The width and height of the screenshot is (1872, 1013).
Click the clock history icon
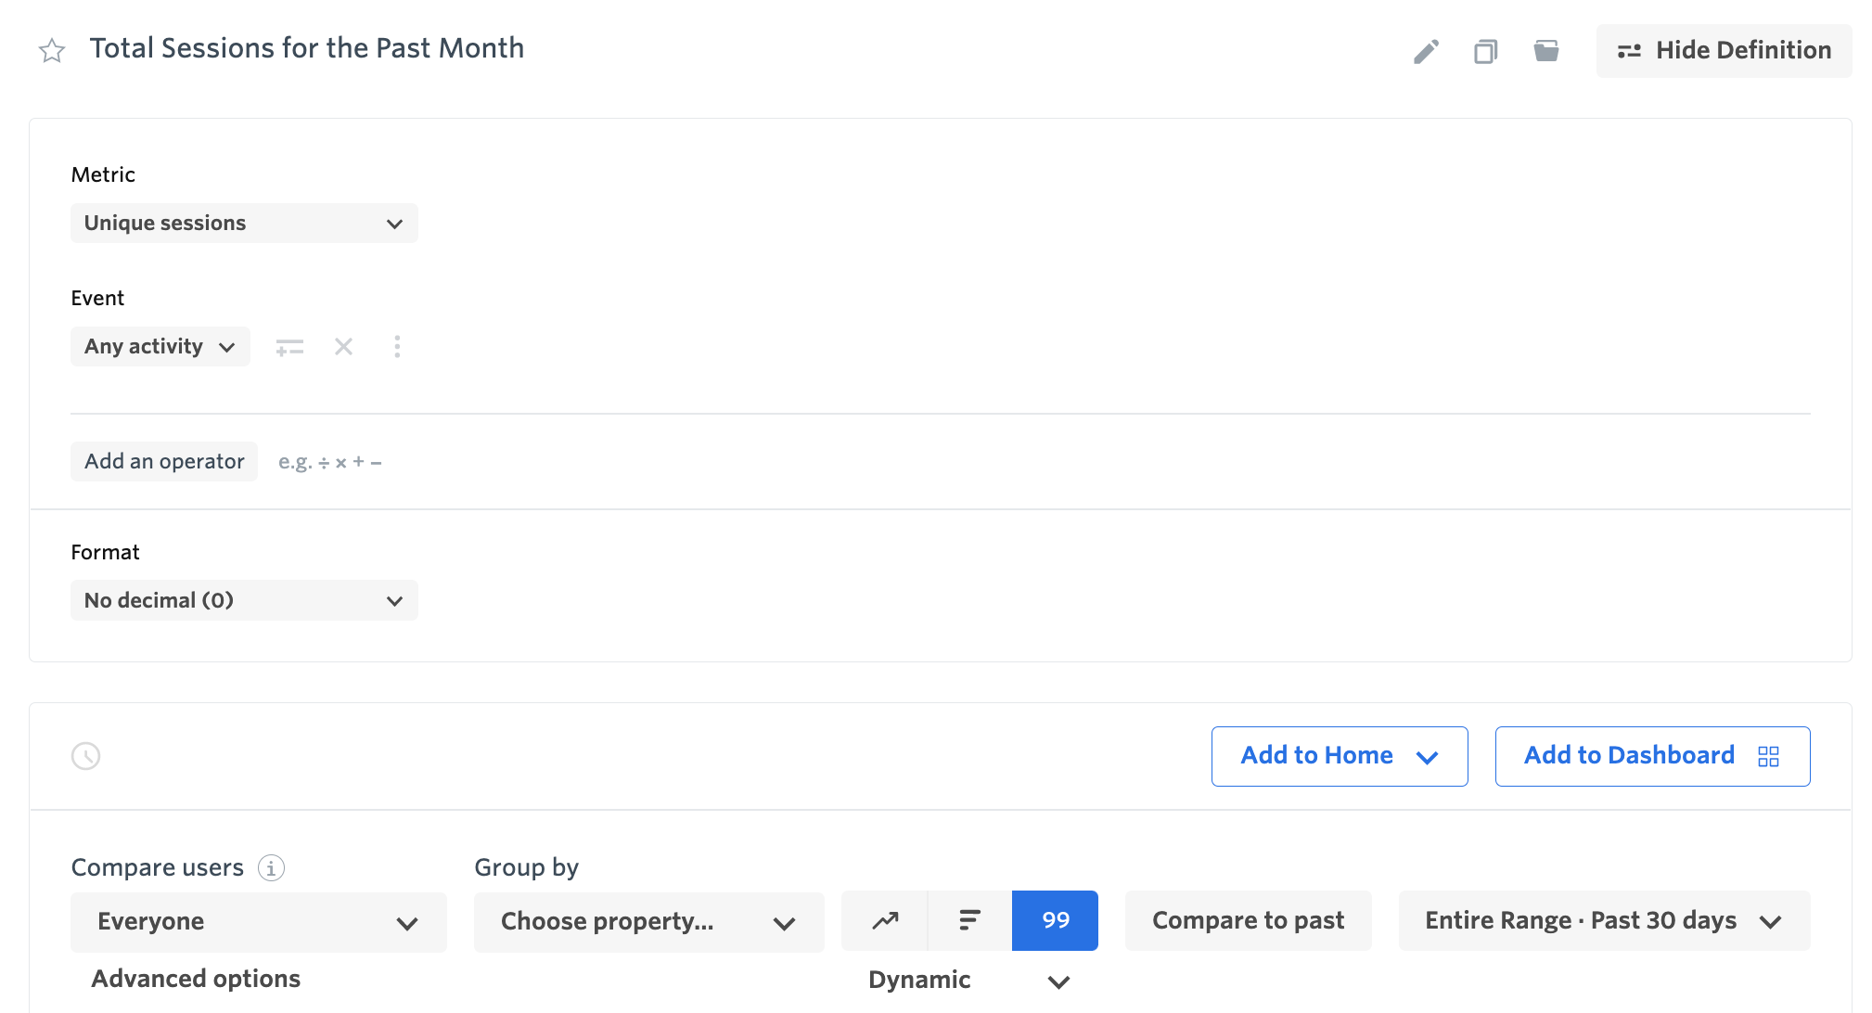coord(85,756)
